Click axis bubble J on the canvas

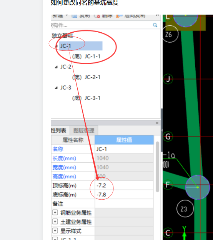168,79
